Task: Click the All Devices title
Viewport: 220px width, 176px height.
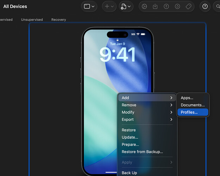Action: [15, 6]
